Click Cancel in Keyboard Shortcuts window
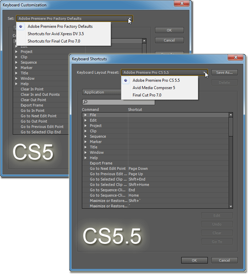The height and width of the screenshot is (274, 248). (225, 260)
